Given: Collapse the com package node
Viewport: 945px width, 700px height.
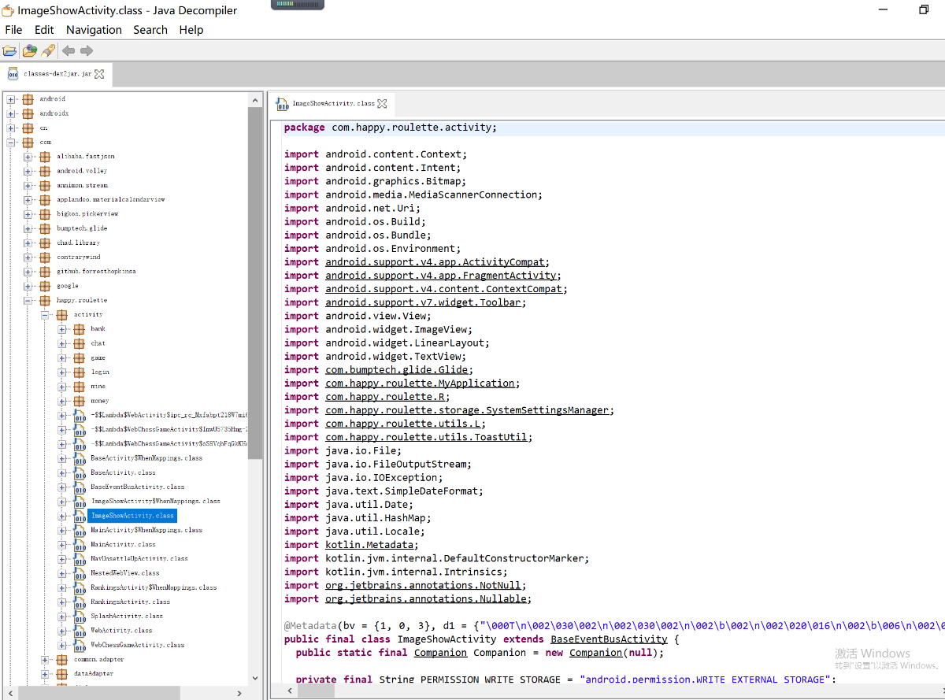Looking at the screenshot, I should click(x=11, y=143).
